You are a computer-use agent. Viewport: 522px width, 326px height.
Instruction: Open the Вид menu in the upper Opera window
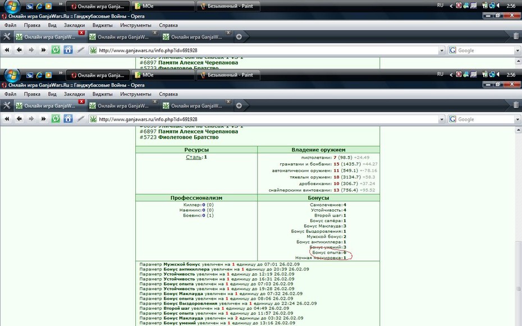click(52, 25)
